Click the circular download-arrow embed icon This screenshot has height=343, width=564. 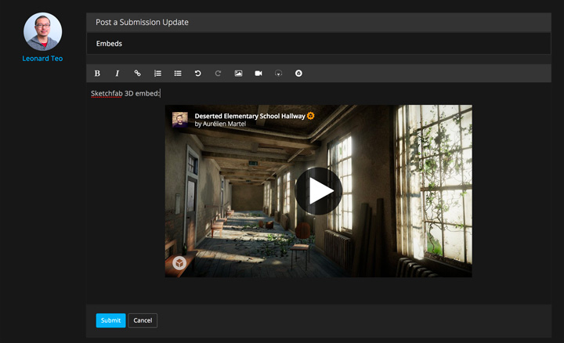point(278,74)
